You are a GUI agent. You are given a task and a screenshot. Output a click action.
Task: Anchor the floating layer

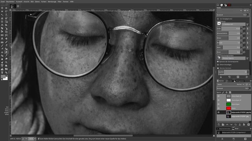point(240,125)
